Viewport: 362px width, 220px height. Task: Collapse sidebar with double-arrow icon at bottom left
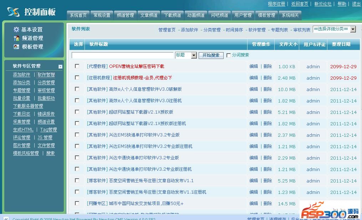coord(6,218)
